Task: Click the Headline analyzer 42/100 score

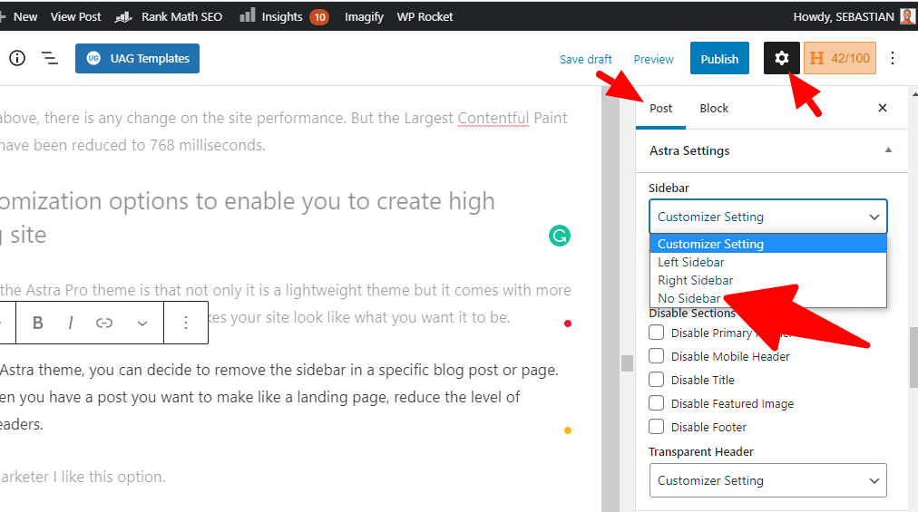Action: (x=840, y=58)
